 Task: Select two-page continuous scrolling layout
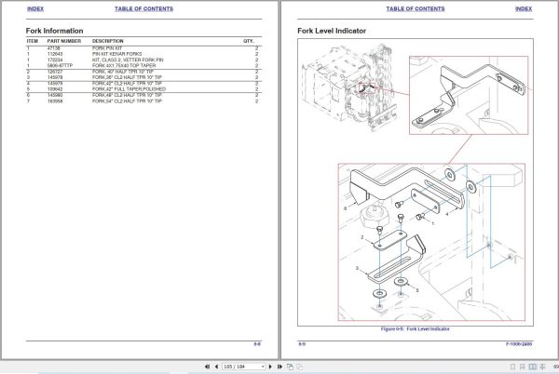pos(542,367)
